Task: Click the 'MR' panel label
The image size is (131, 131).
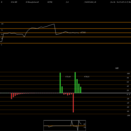Action: pyautogui.click(x=117, y=68)
